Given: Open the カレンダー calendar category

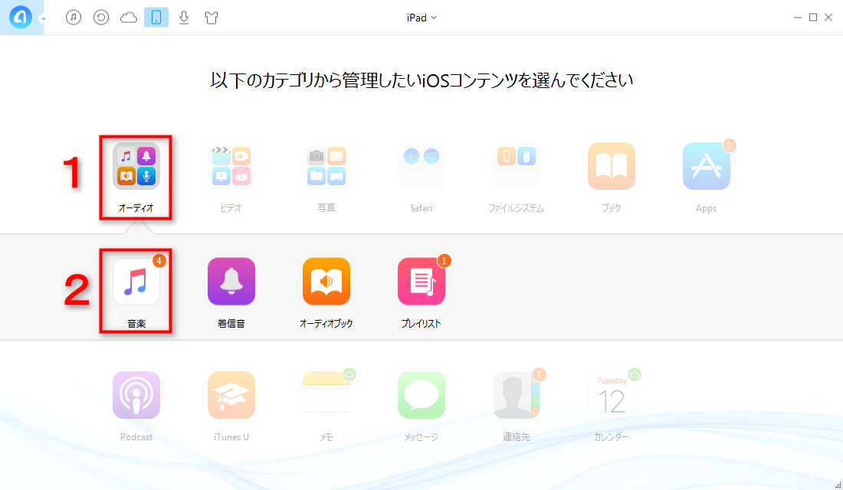Looking at the screenshot, I should coord(612,395).
